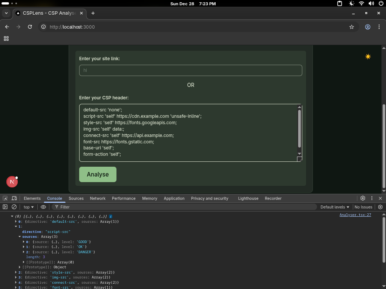Click the inspect element picker icon

(5, 198)
